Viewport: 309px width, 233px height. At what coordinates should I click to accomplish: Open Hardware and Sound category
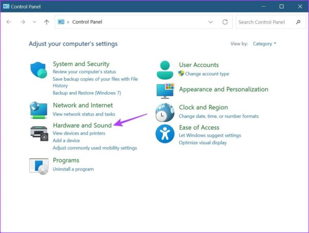82,125
